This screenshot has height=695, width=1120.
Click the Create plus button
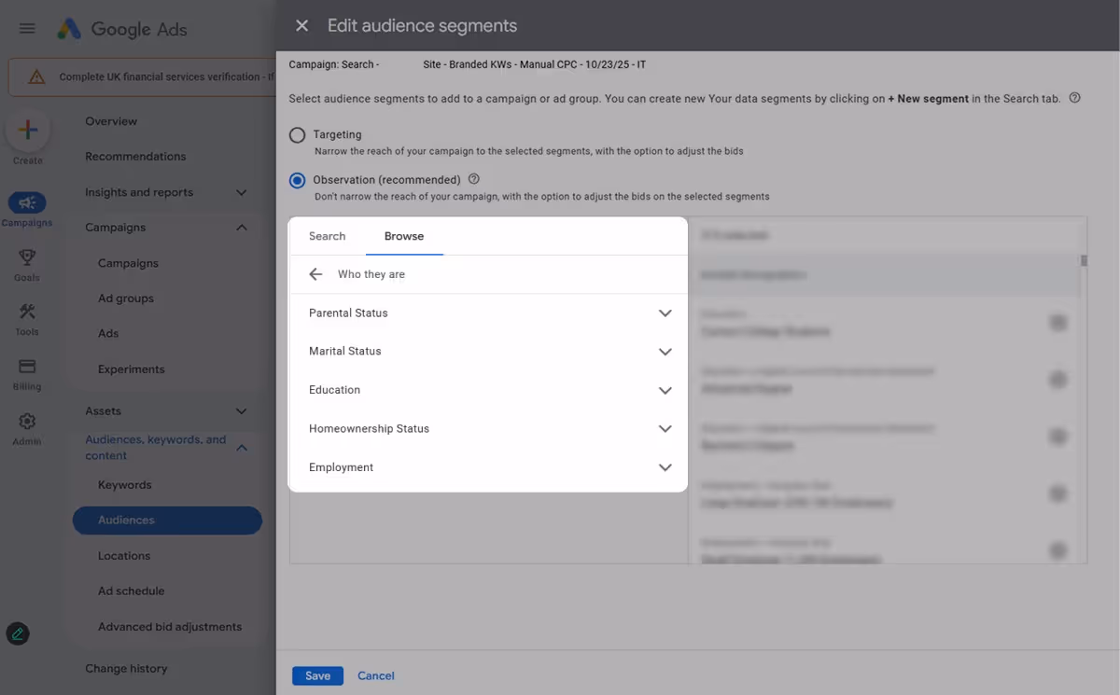click(x=28, y=130)
